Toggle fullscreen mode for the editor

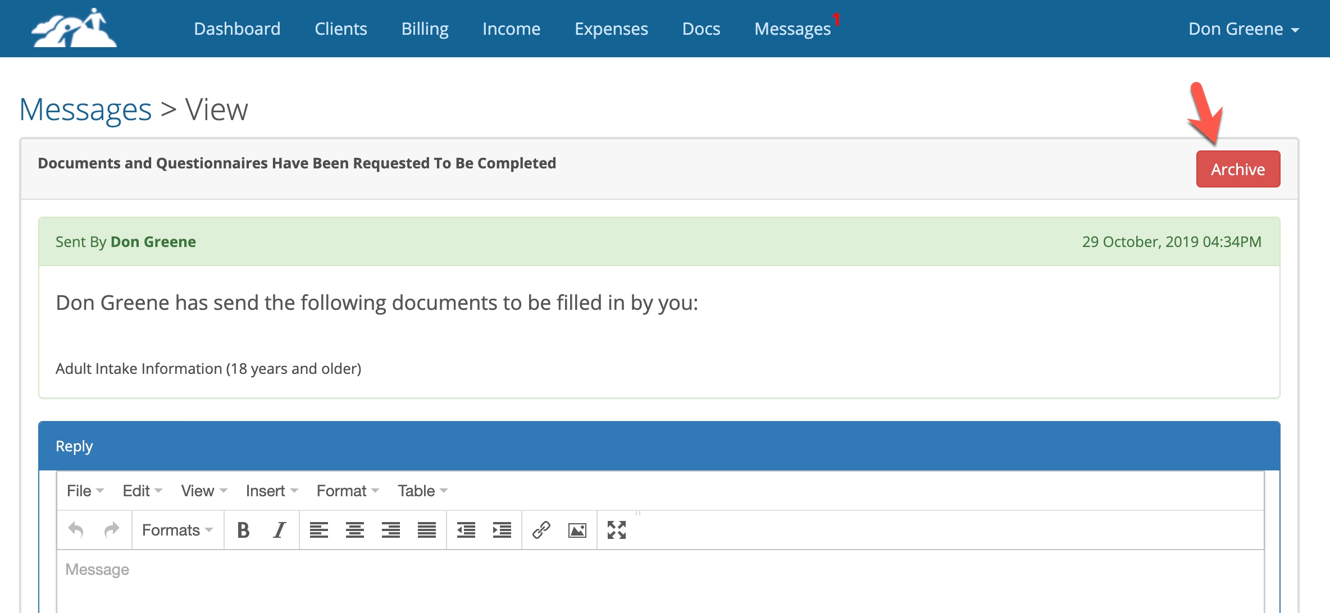[617, 529]
